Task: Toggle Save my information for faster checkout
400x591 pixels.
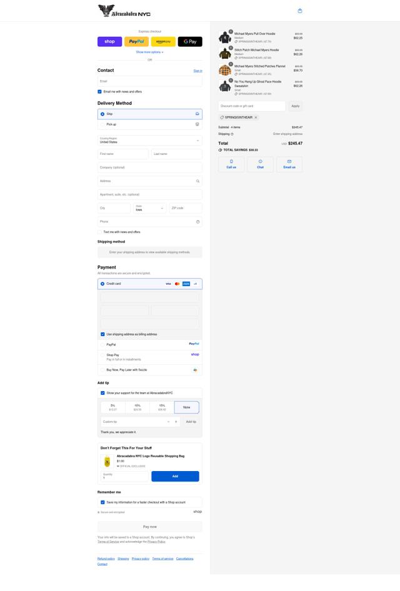Action: point(102,502)
